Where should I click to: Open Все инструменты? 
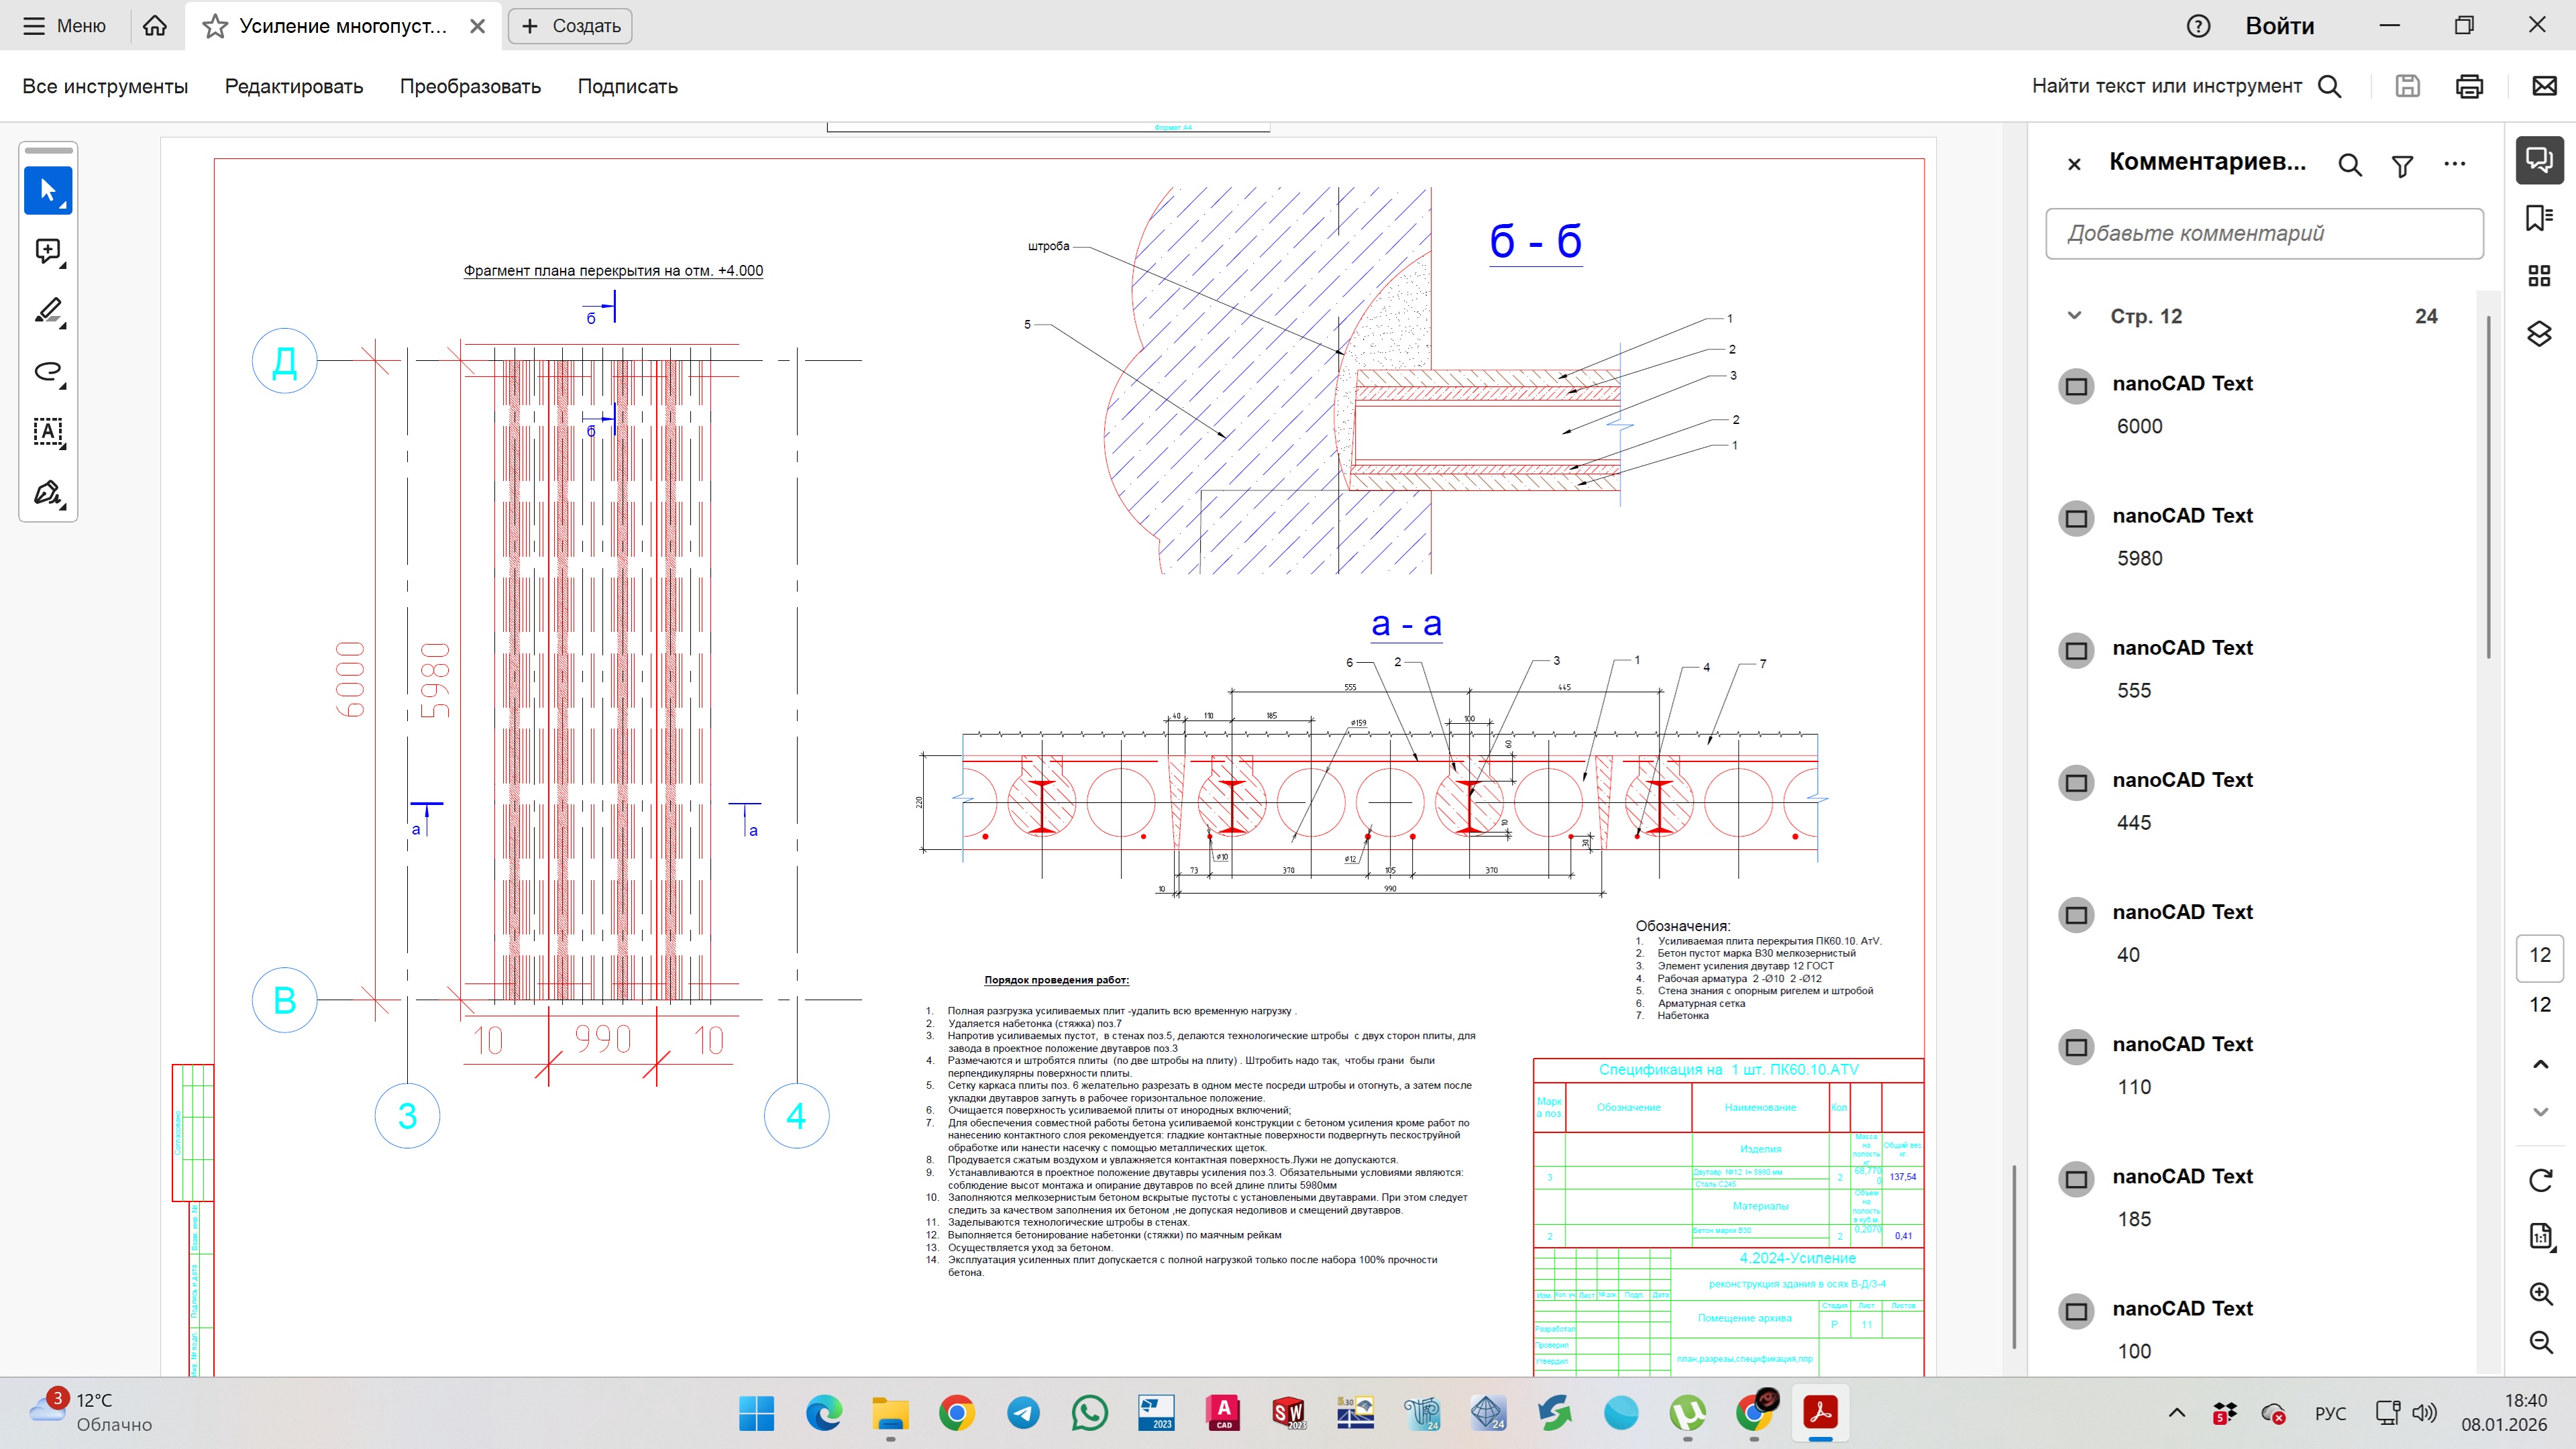point(105,86)
